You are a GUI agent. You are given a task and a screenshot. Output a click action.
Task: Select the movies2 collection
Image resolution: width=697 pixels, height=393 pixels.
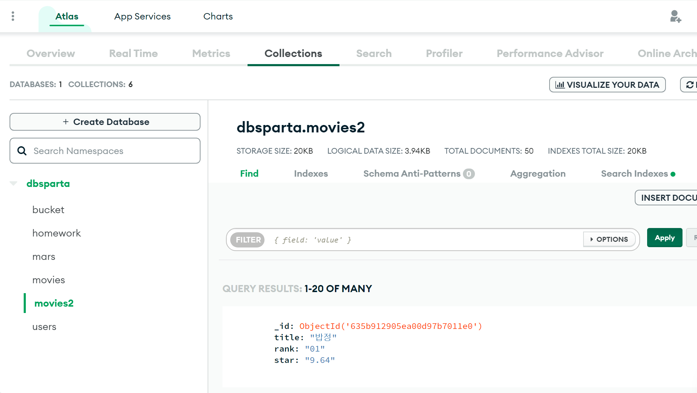54,303
